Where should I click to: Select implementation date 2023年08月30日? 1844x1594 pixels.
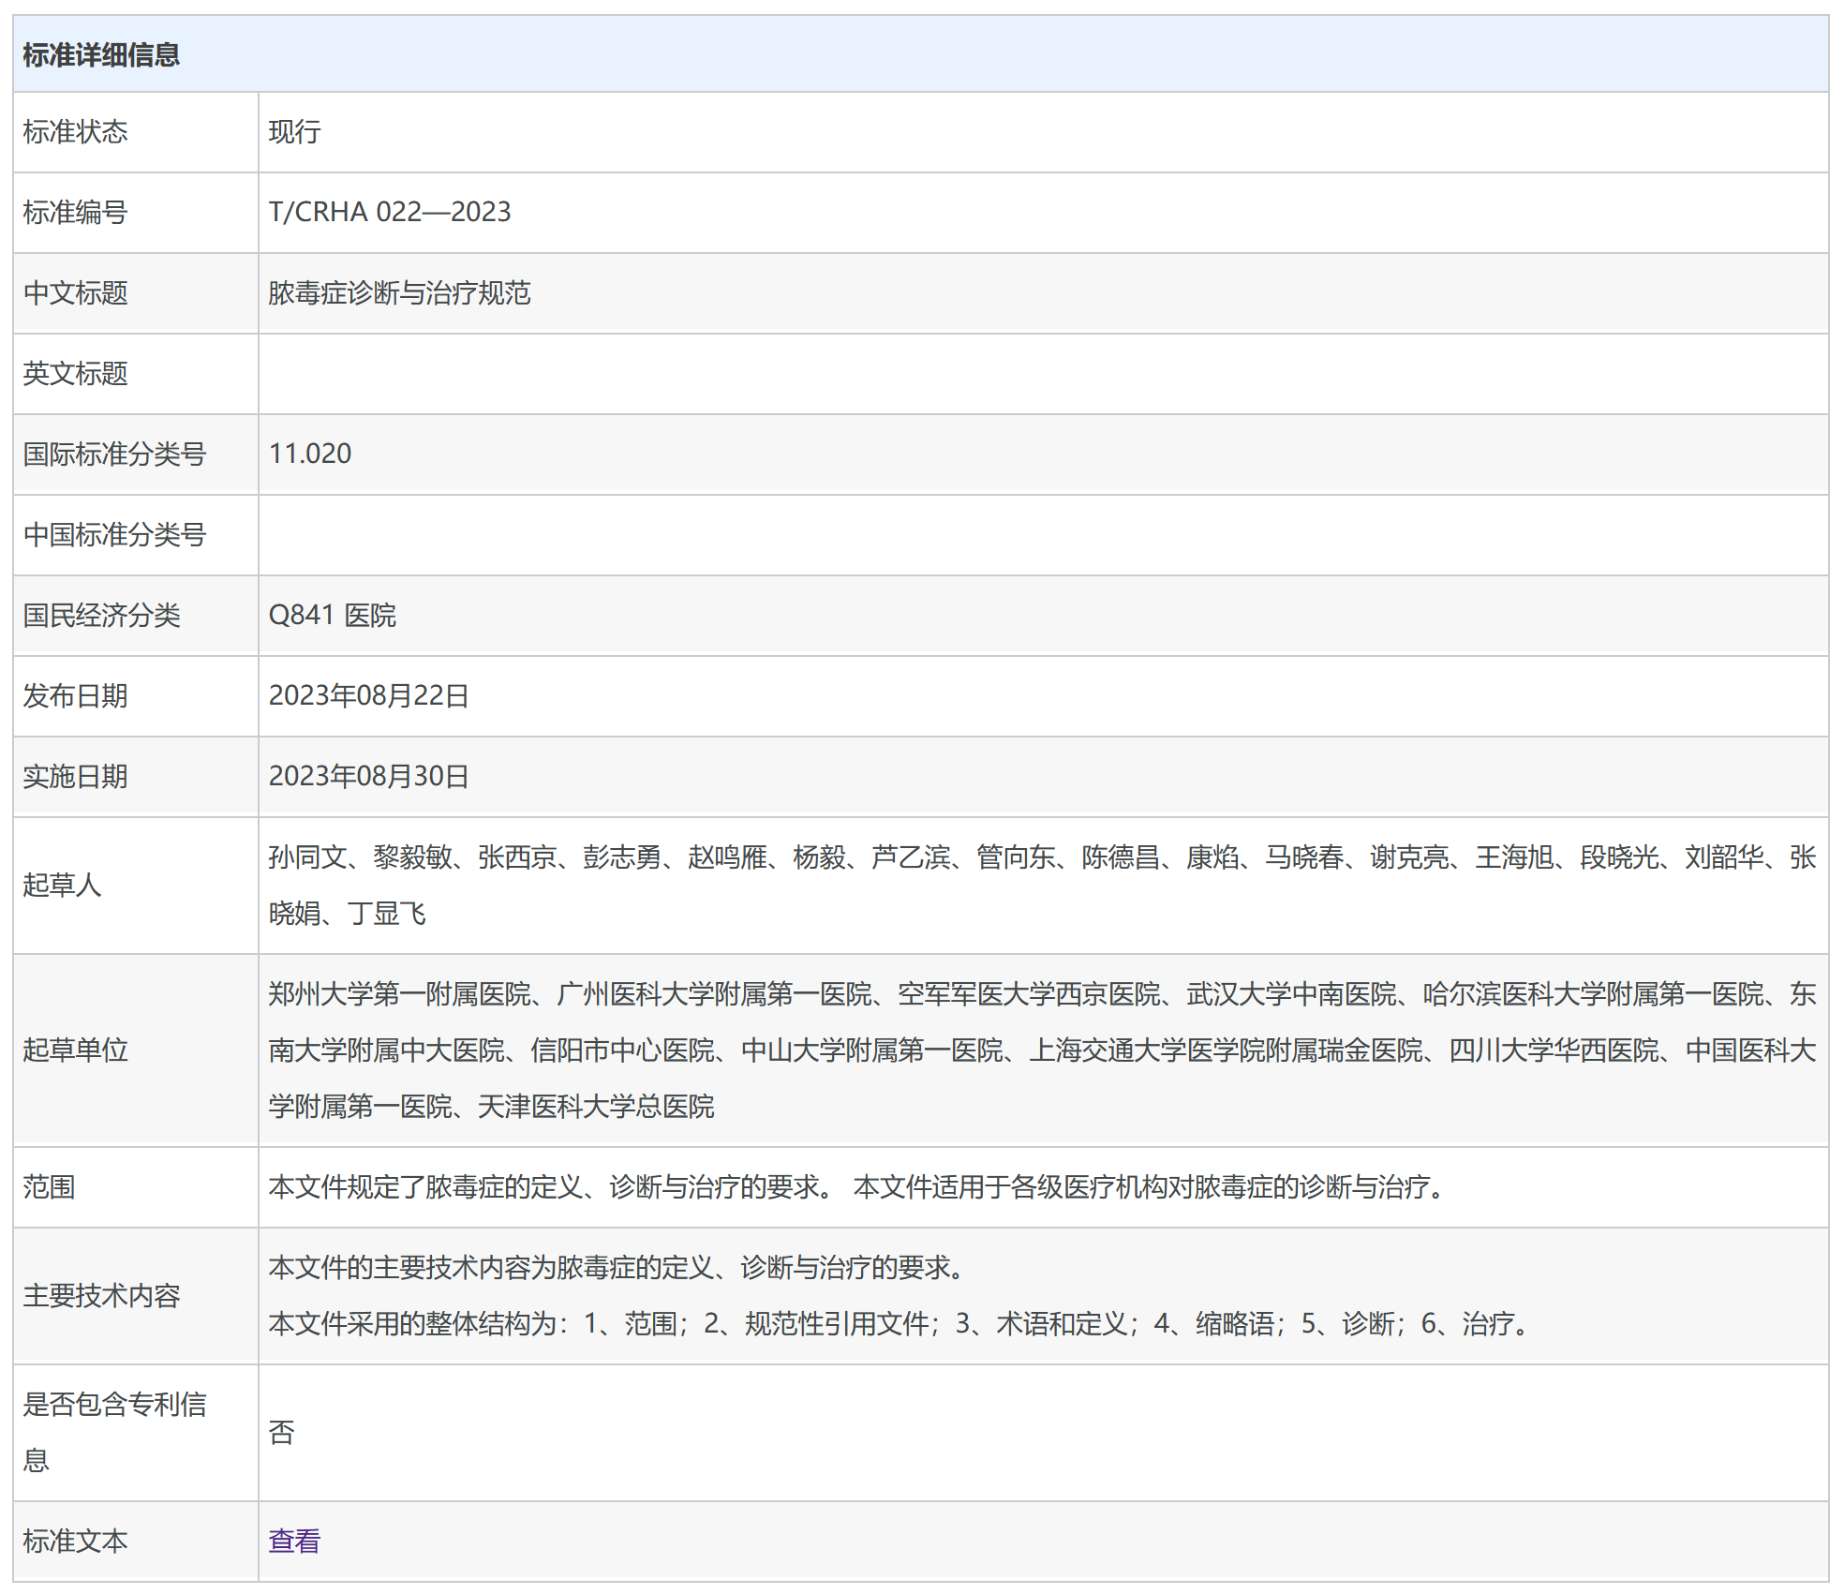pyautogui.click(x=368, y=776)
